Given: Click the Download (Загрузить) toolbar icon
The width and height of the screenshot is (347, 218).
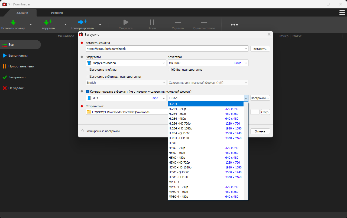Looking at the screenshot, I should 48,22.
